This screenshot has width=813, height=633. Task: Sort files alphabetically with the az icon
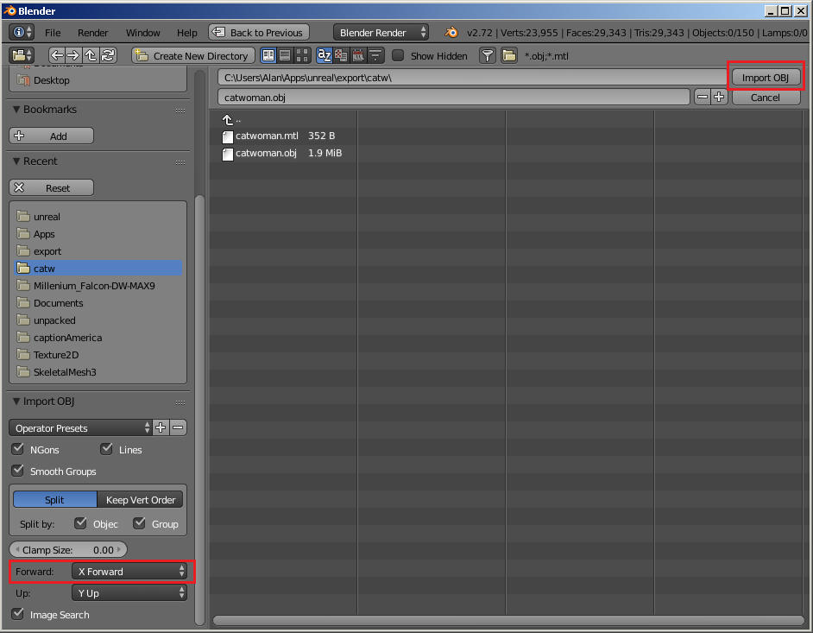[324, 55]
